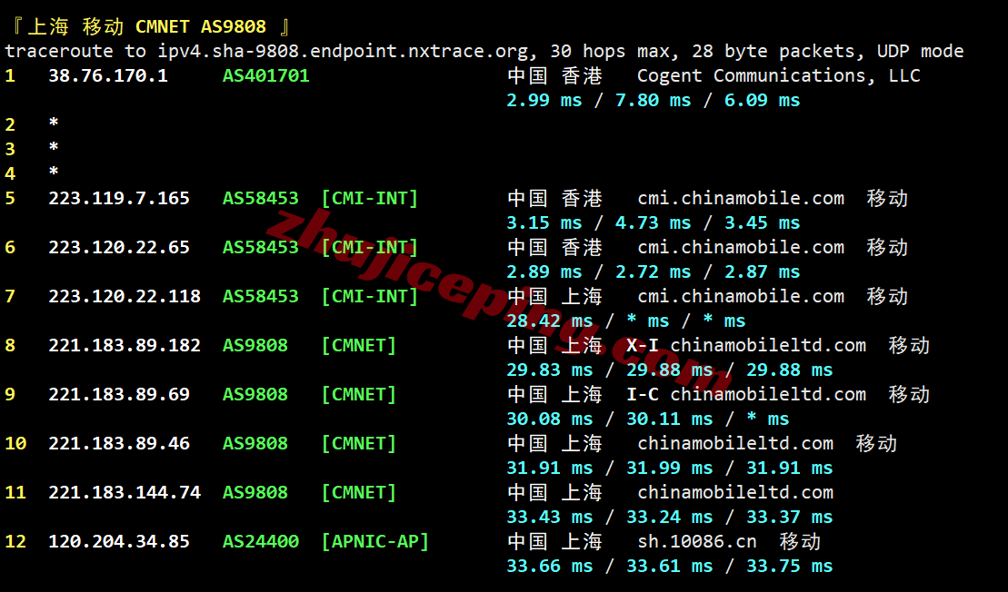Click IP address 38.76.170.1

pyautogui.click(x=108, y=75)
